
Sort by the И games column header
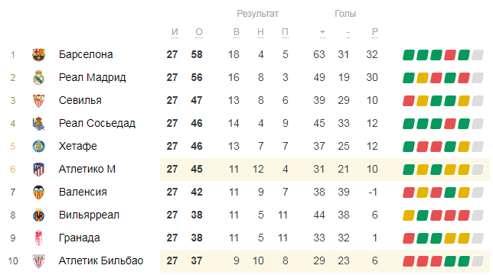click(175, 32)
